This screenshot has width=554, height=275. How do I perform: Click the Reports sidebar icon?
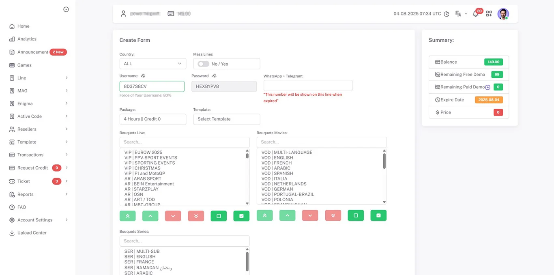pos(12,194)
